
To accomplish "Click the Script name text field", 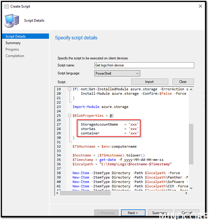I will coord(144,65).
